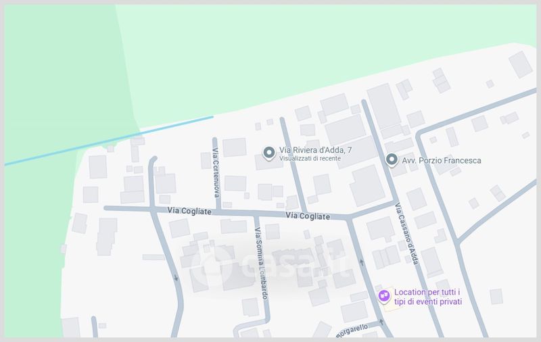This screenshot has width=541, height=342.
Task: Open the purple private events venue marker
Action: (x=383, y=295)
